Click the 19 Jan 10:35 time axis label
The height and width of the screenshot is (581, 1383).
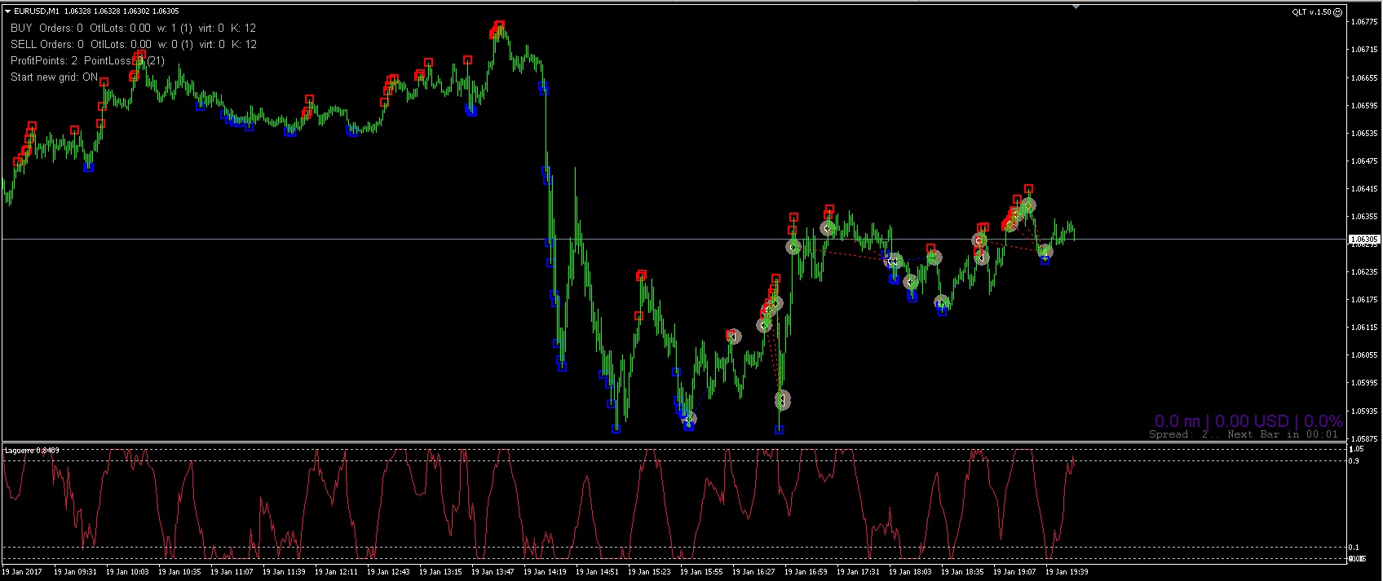point(179,572)
